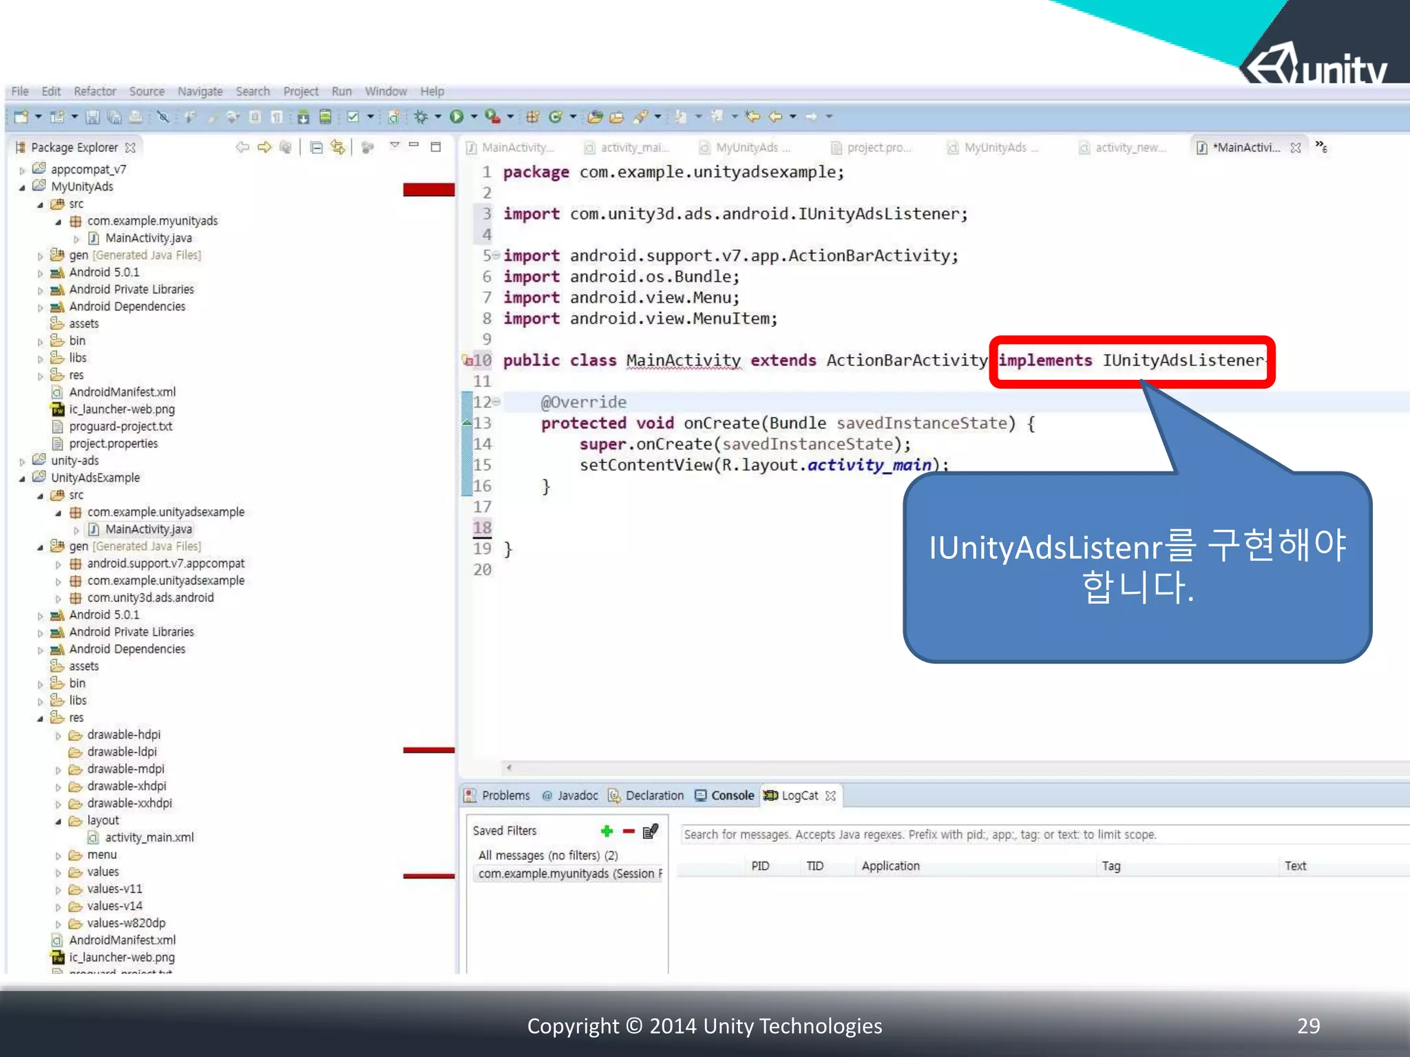Screen dimensions: 1410x1057
Task: Select All messages (no filters) filter
Action: click(548, 855)
